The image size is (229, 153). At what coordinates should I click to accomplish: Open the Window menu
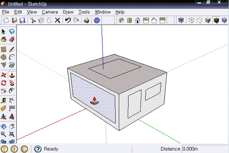pyautogui.click(x=103, y=12)
